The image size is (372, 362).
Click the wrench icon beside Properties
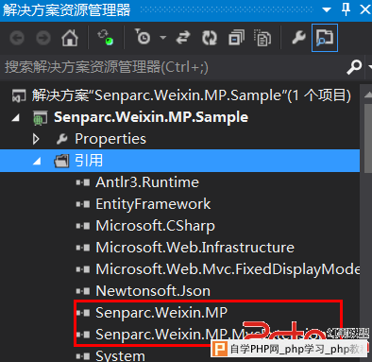click(x=62, y=139)
